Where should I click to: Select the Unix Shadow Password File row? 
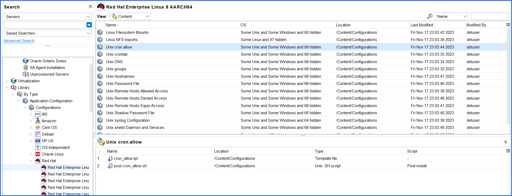tap(301, 113)
